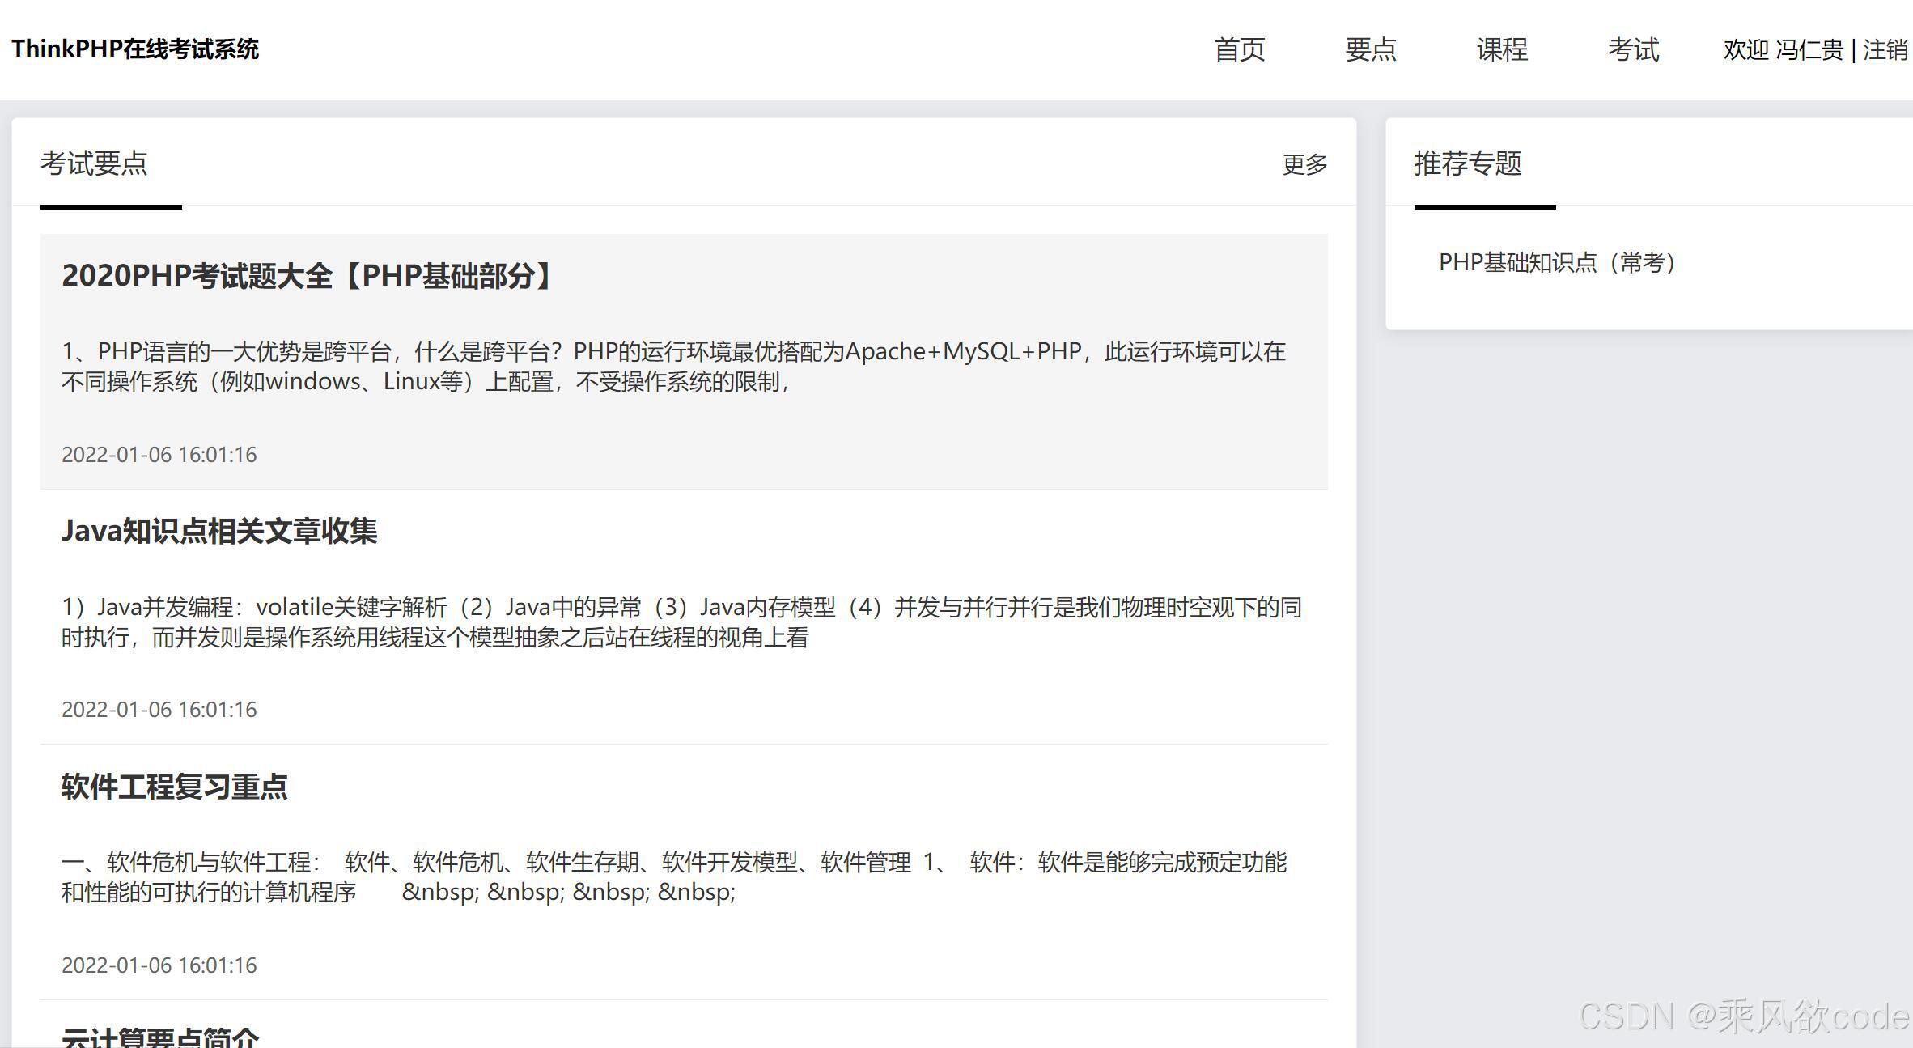Open article 软件工程复习重点
1913x1048 pixels.
(x=175, y=787)
